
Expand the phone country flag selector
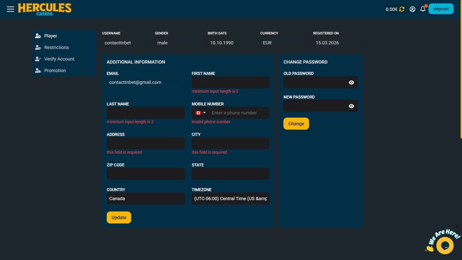(x=201, y=113)
